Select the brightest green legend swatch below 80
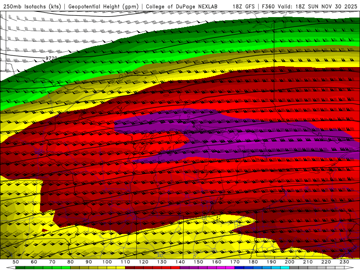 point(66,268)
